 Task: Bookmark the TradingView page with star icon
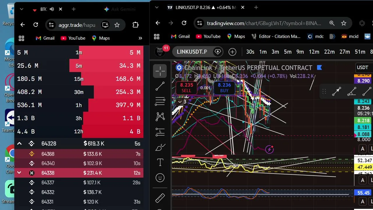click(344, 23)
